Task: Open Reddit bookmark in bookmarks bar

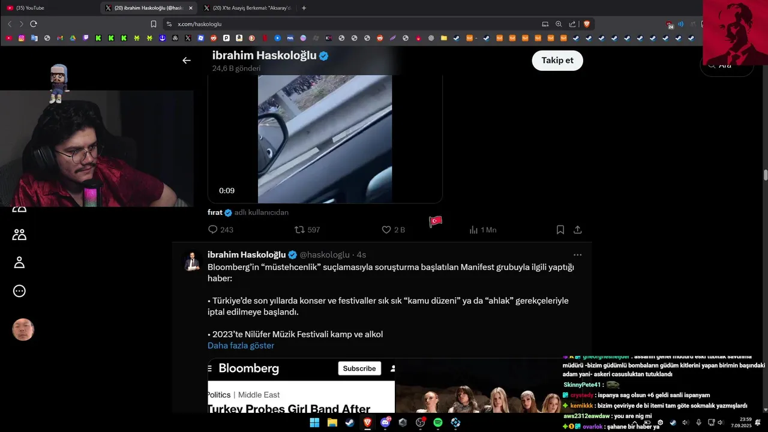Action: click(214, 38)
